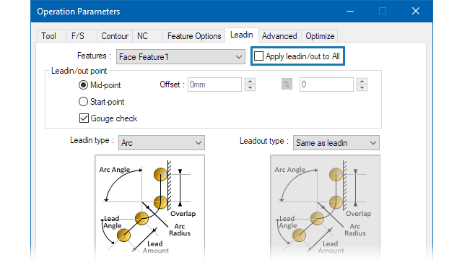Select the Leadin tab

(242, 35)
